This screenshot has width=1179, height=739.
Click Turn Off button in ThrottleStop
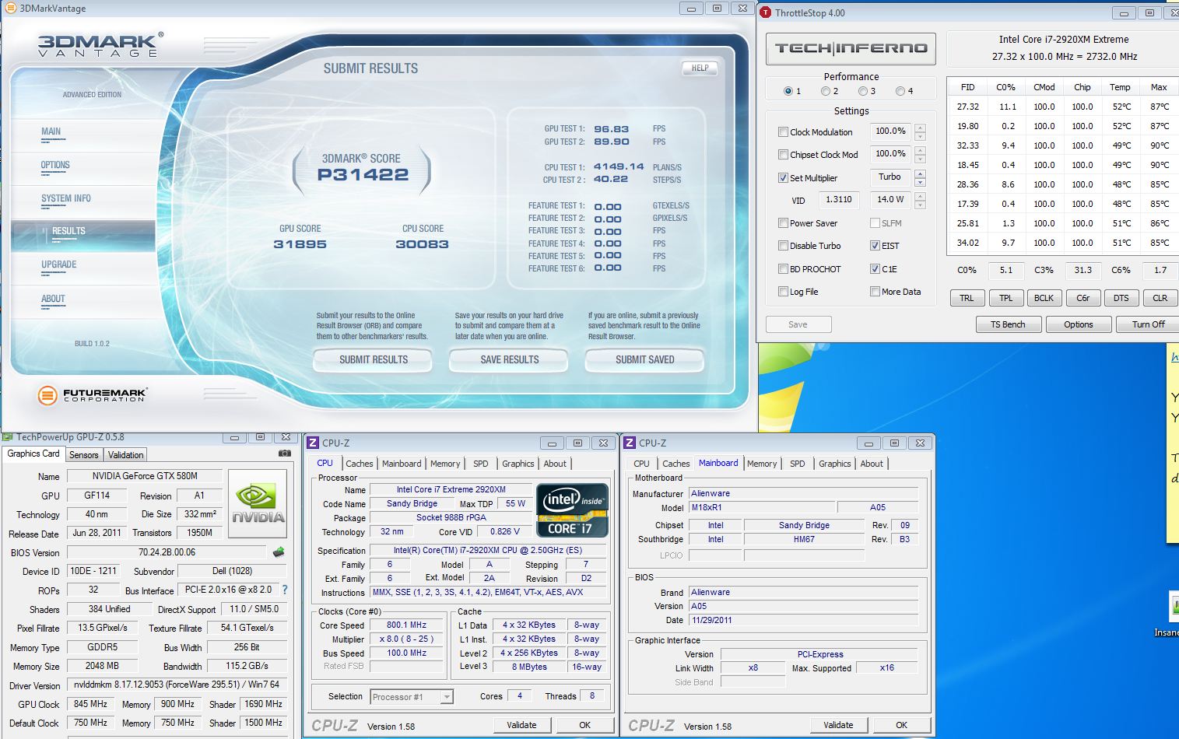(1149, 324)
